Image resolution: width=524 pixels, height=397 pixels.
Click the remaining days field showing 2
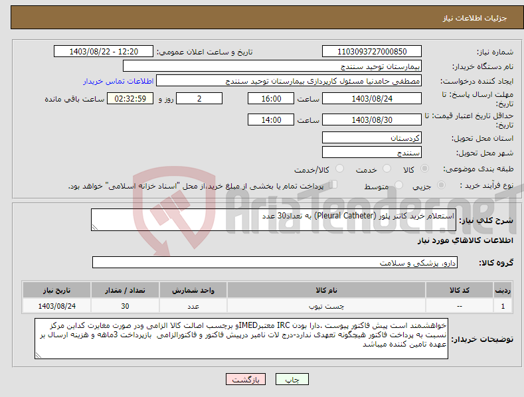(199, 98)
